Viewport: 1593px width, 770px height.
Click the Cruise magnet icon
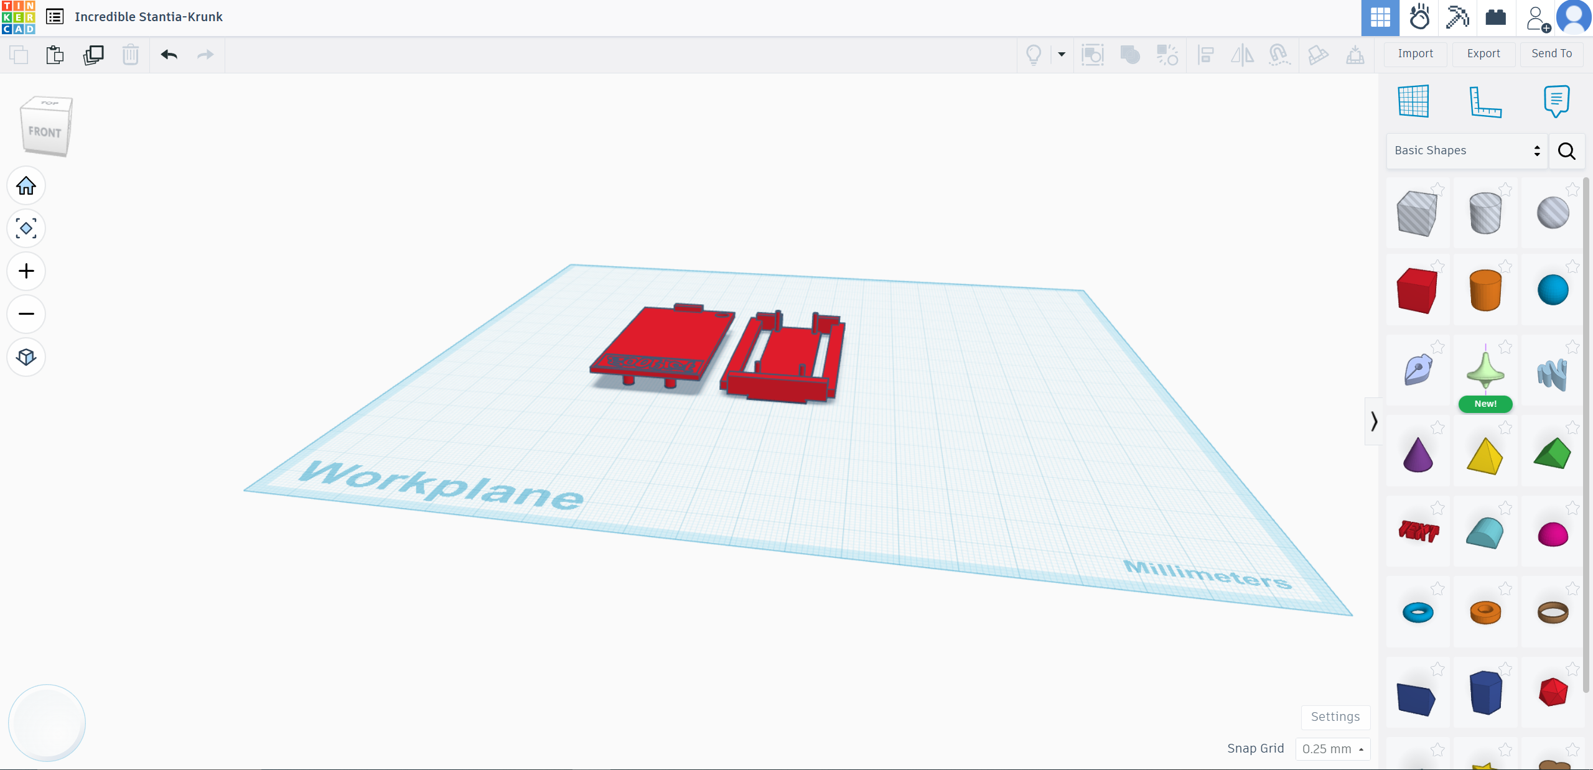(1279, 55)
